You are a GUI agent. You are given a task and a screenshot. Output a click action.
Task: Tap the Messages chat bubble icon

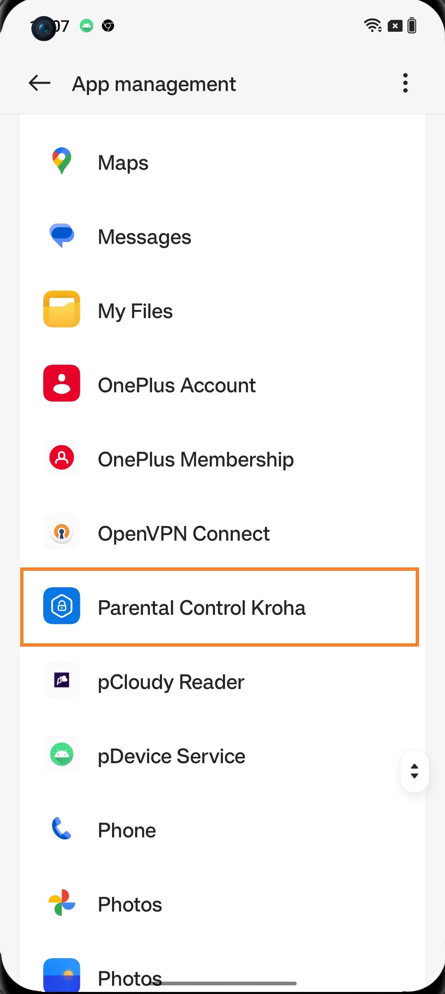[x=62, y=235]
